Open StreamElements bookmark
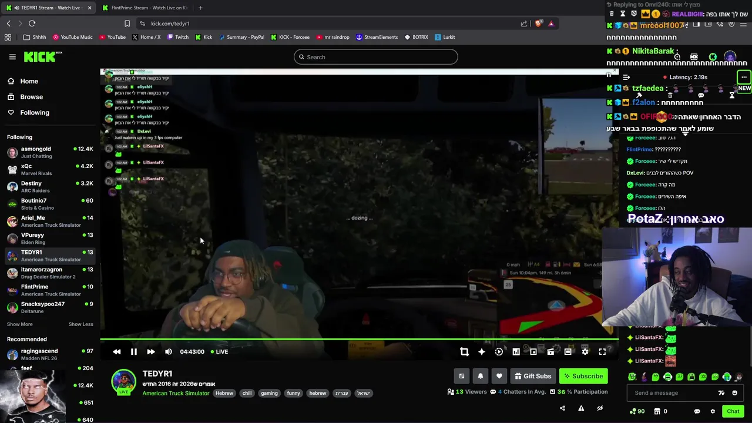 tap(377, 37)
